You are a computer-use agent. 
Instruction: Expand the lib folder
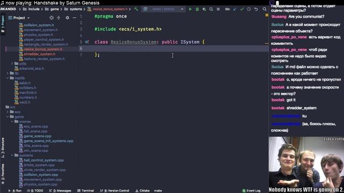(x=8, y=73)
